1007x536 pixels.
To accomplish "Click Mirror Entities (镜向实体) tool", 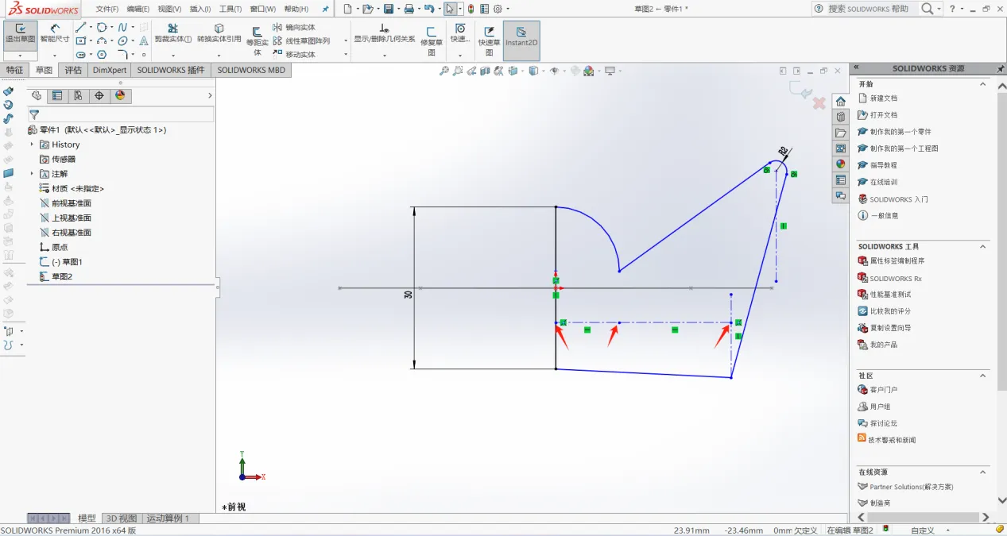I will (294, 27).
